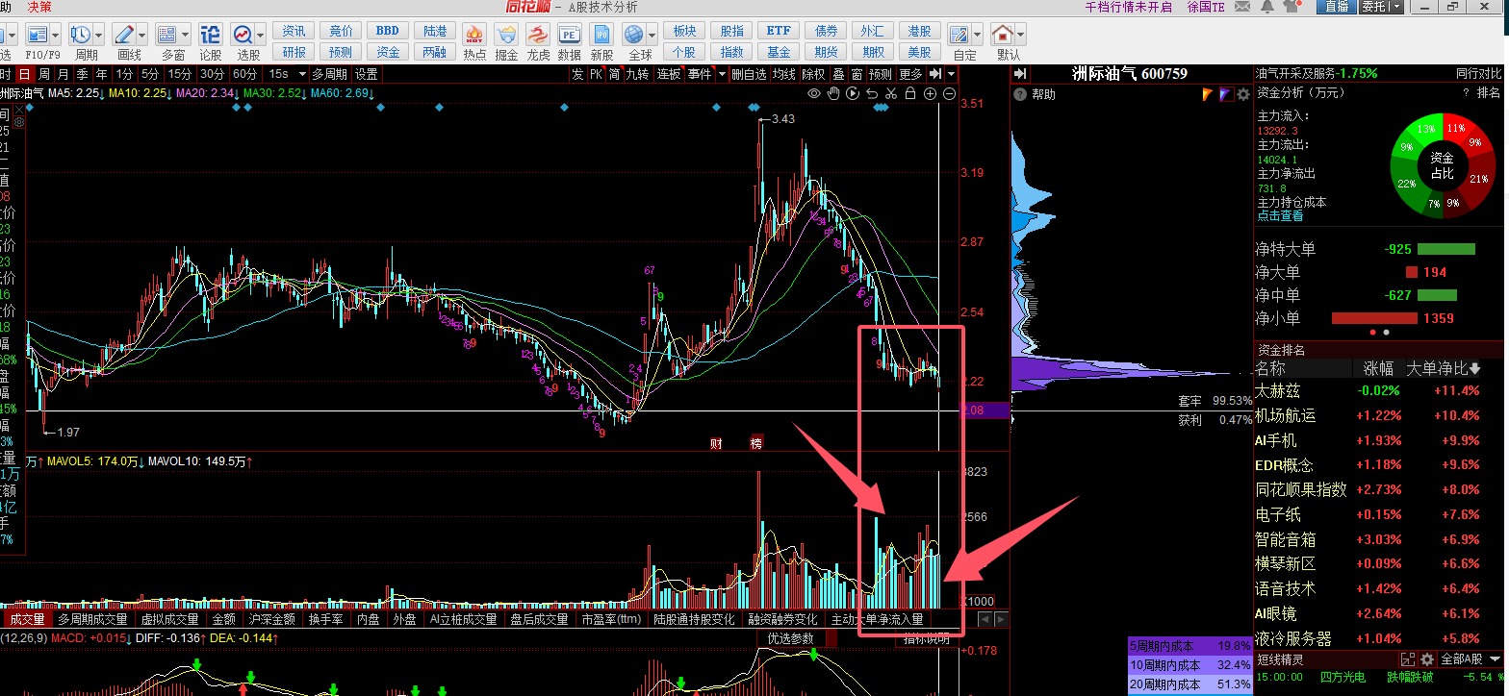Image resolution: width=1509 pixels, height=696 pixels.
Task: Open the 自定 custom layout icon
Action: click(959, 35)
